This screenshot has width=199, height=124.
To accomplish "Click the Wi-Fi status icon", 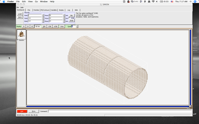I will pos(153,2).
